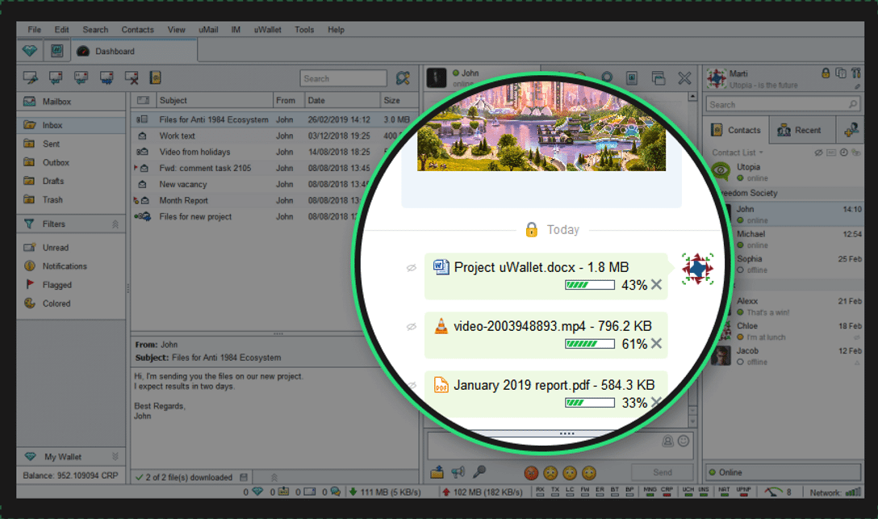Viewport: 878px width, 519px height.
Task: Toggle the lock icon in Marti profile
Action: point(826,73)
